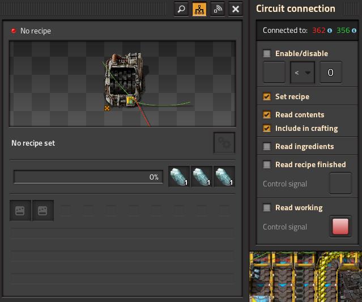
Task: Choose Read recipe finished control signal slot
Action: pos(340,184)
